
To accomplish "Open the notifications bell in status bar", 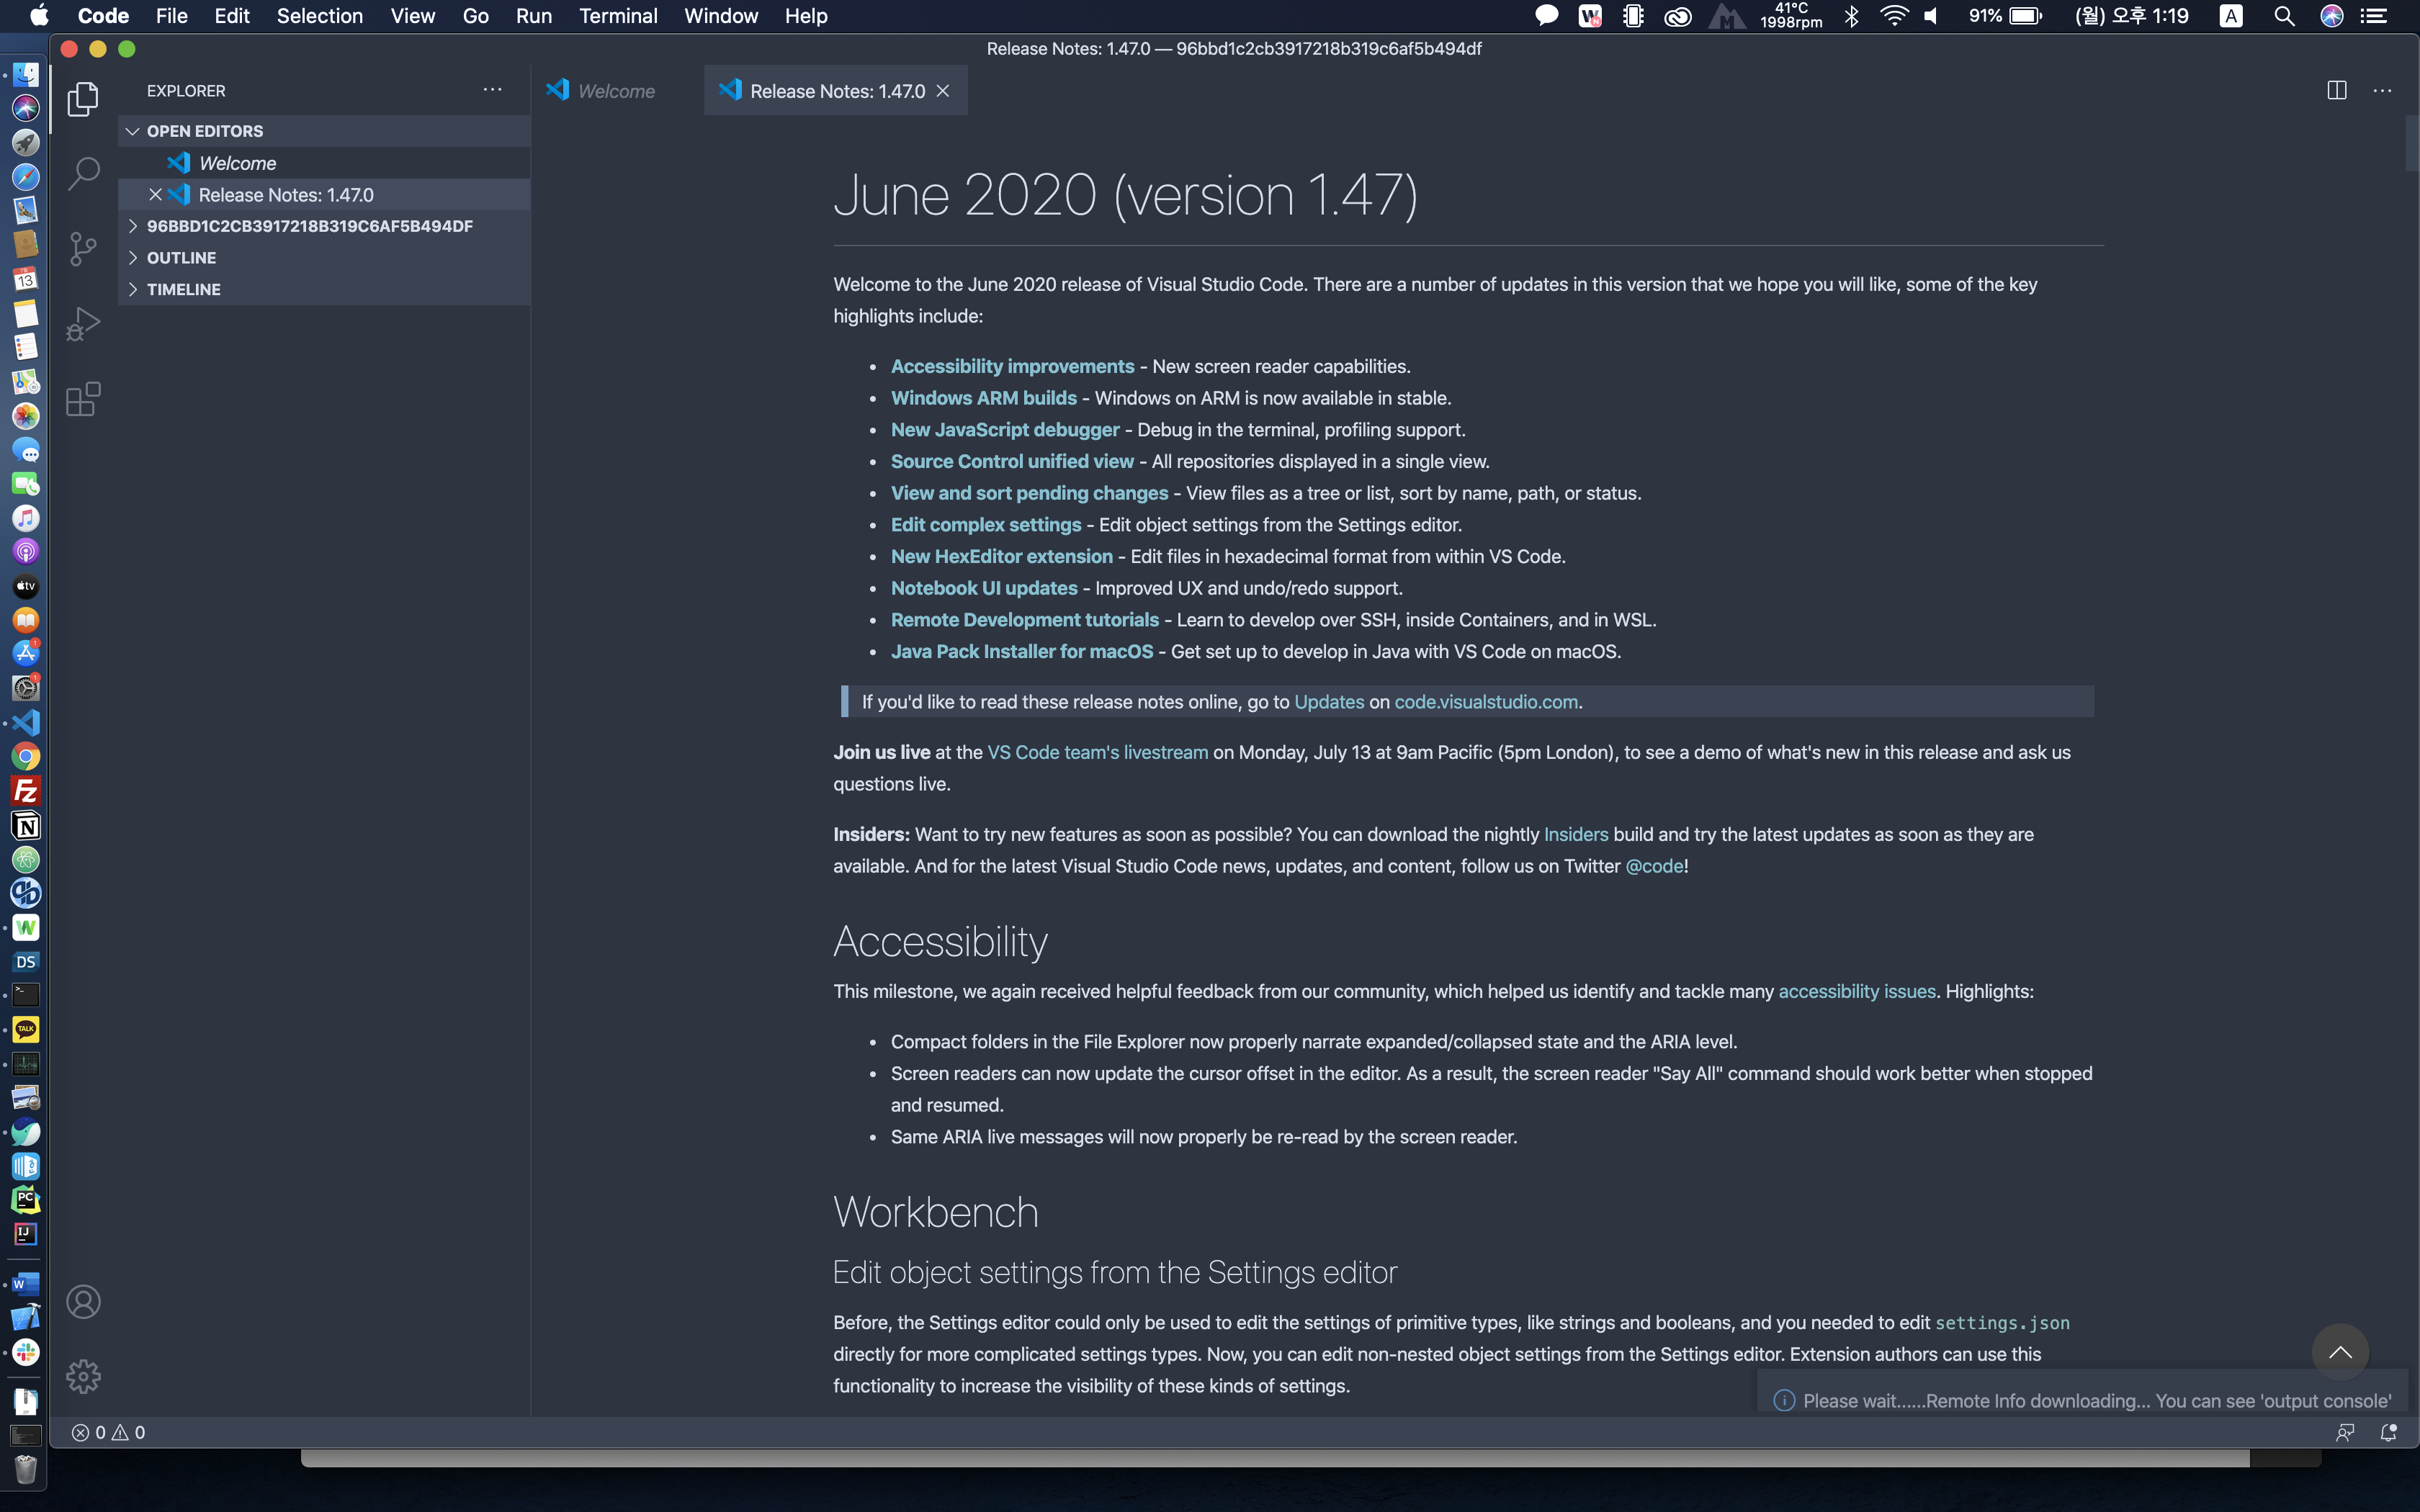I will 2388,1432.
